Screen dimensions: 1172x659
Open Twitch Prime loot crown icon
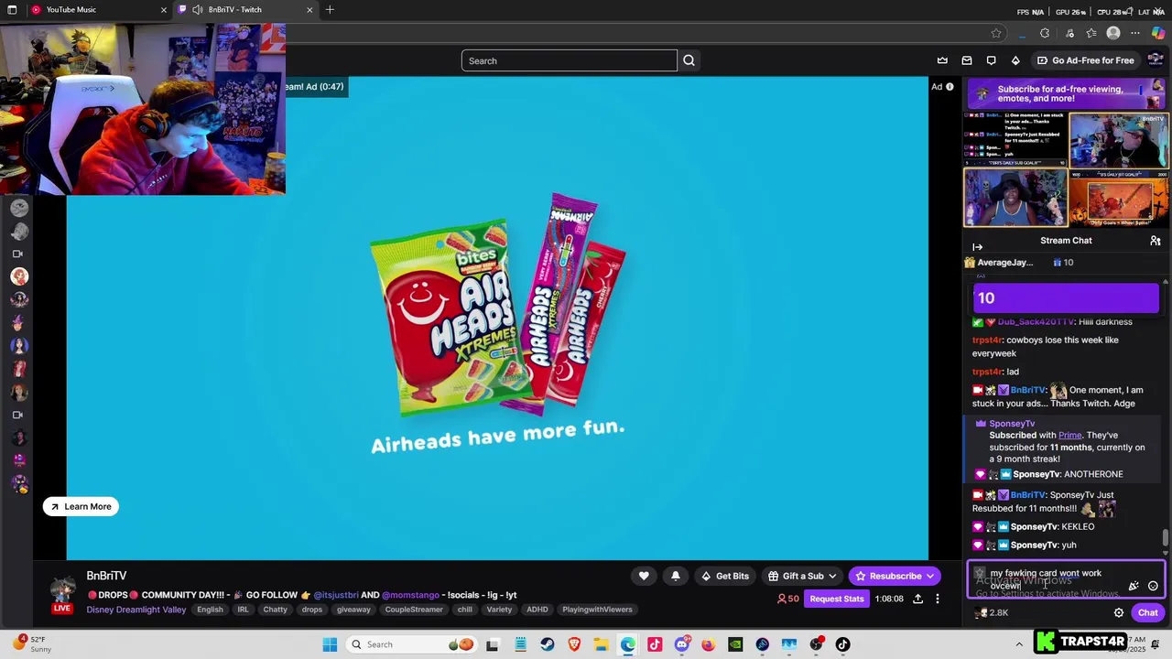tap(942, 60)
